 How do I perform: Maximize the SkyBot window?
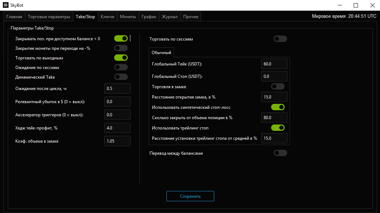tap(356, 5)
